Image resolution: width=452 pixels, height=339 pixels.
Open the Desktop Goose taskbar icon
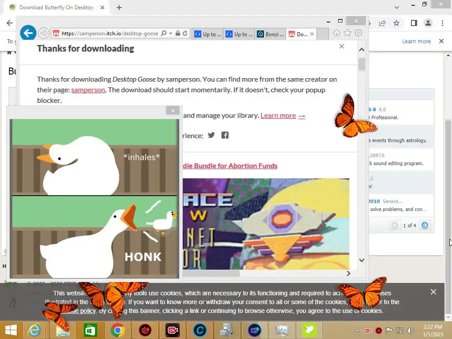[309, 330]
